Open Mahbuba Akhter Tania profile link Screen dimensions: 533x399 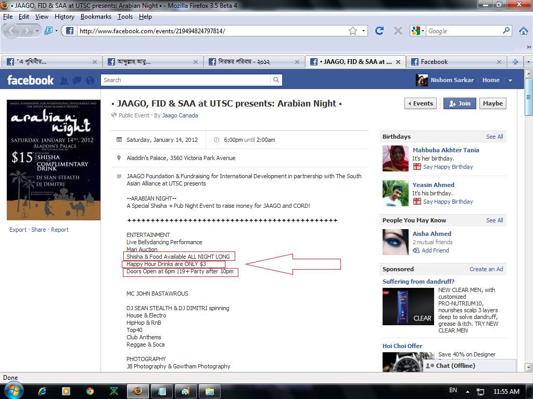tap(446, 150)
